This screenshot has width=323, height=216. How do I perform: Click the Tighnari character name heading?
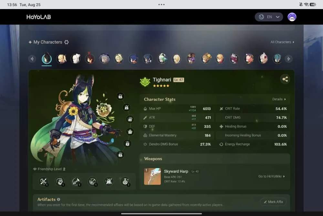coord(162,80)
